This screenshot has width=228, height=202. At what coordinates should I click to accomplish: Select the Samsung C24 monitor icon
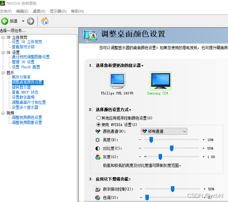pos(161,81)
